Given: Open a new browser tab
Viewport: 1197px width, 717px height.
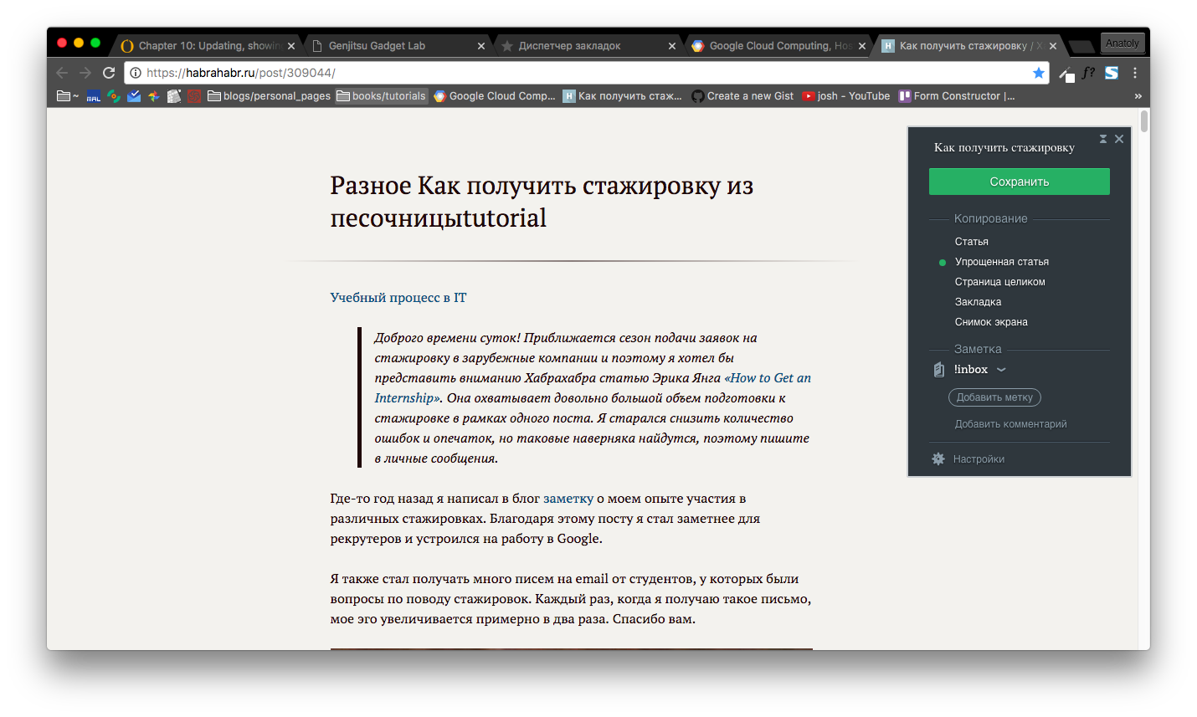Looking at the screenshot, I should coord(1082,46).
